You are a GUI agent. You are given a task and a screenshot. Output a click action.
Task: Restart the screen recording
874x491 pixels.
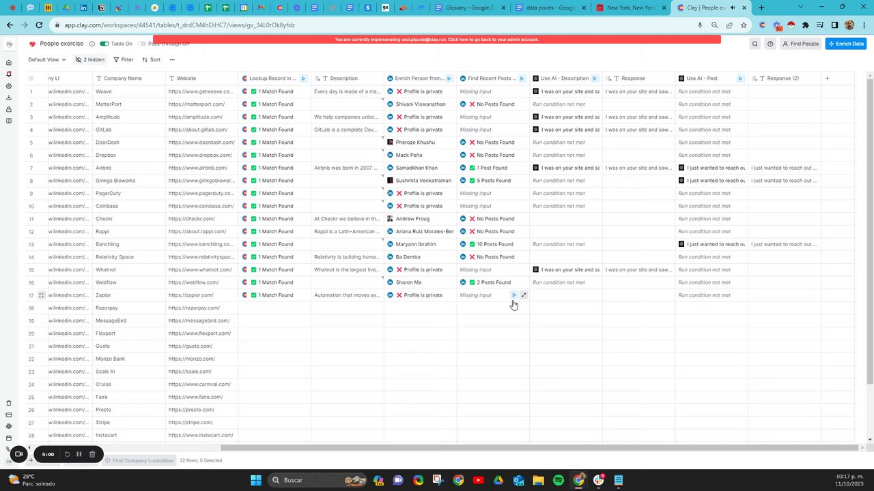[67, 454]
